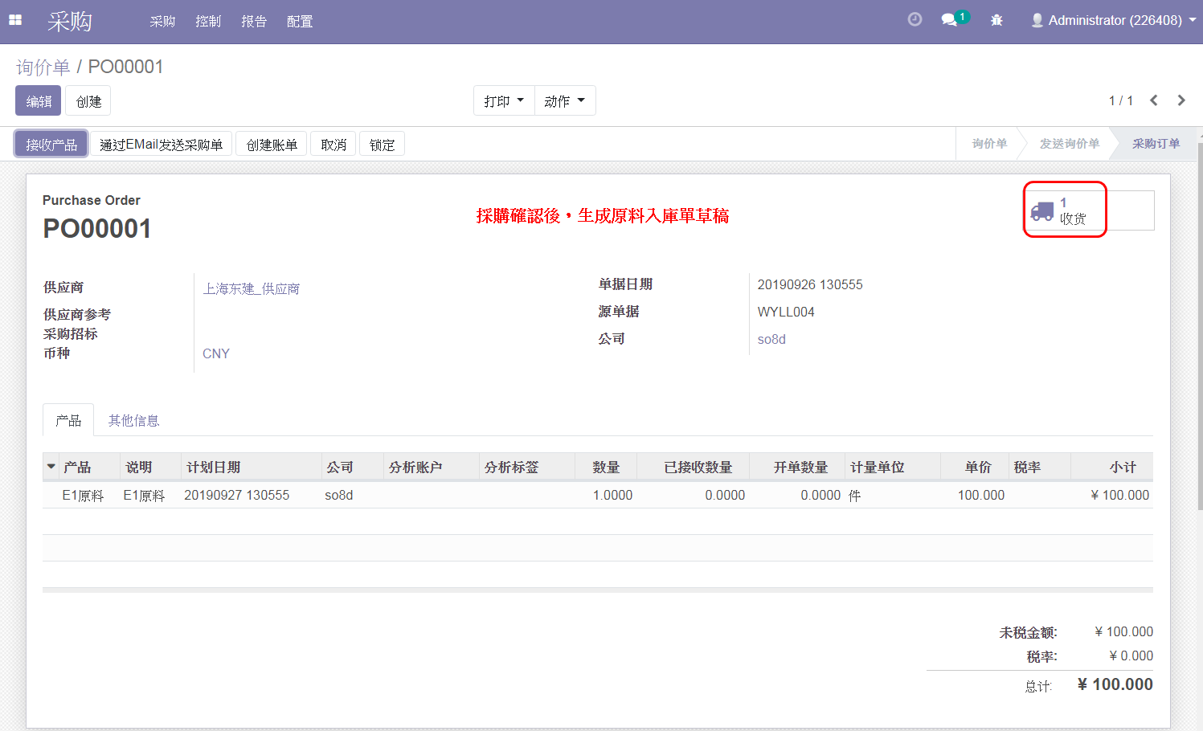Image resolution: width=1203 pixels, height=731 pixels.
Task: Expand the column options triangle in table header
Action: [x=51, y=467]
